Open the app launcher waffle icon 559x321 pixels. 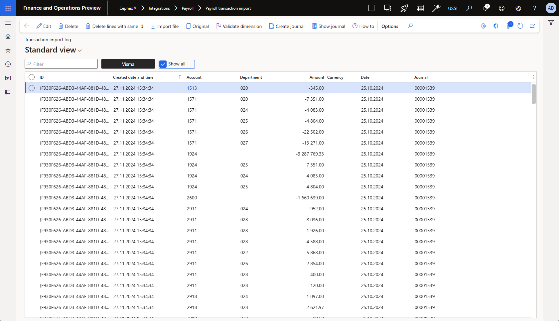[8, 8]
